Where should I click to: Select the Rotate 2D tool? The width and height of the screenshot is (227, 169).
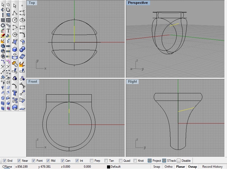[8, 10]
